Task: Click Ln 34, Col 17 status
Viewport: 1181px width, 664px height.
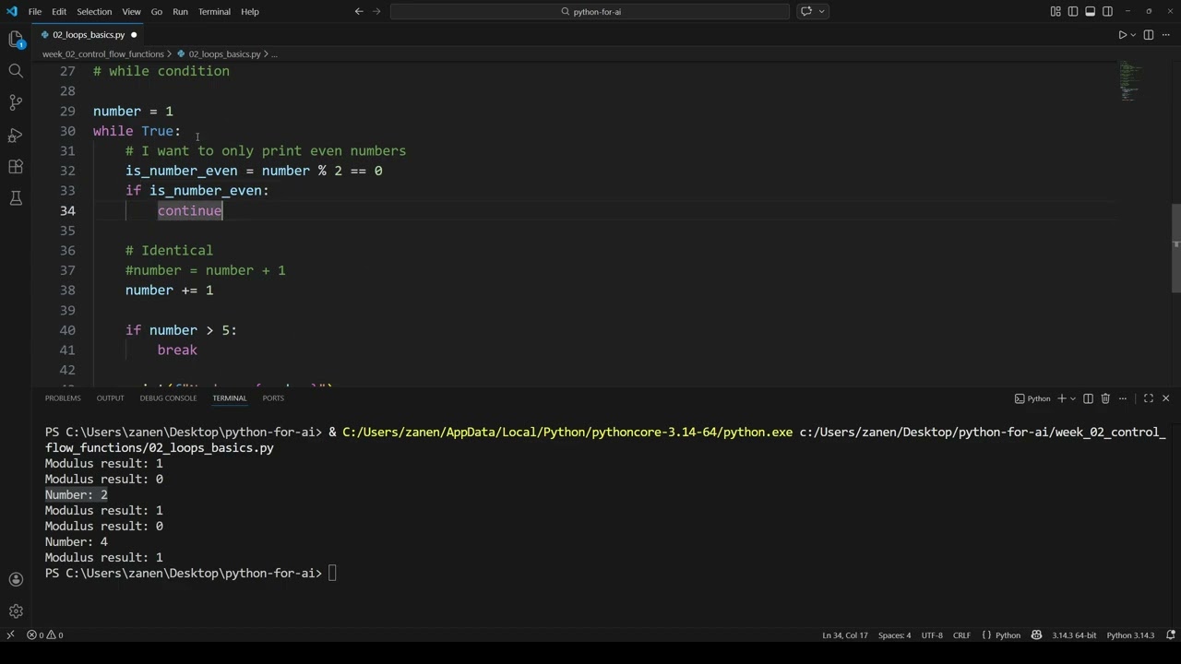Action: point(845,635)
